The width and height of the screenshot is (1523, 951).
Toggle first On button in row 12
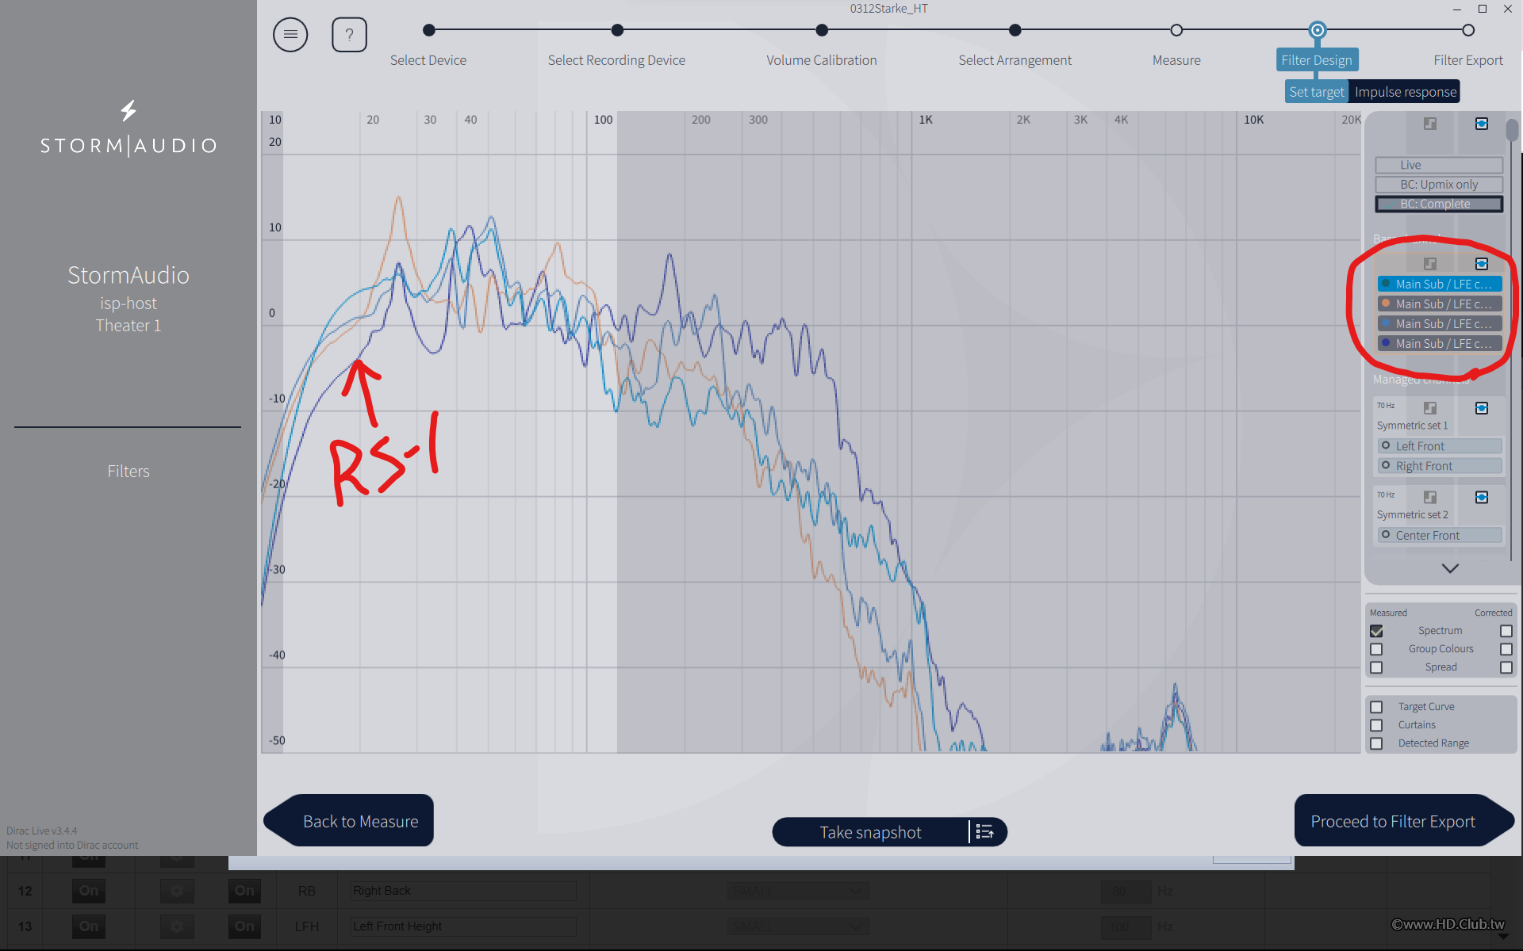pyautogui.click(x=89, y=891)
